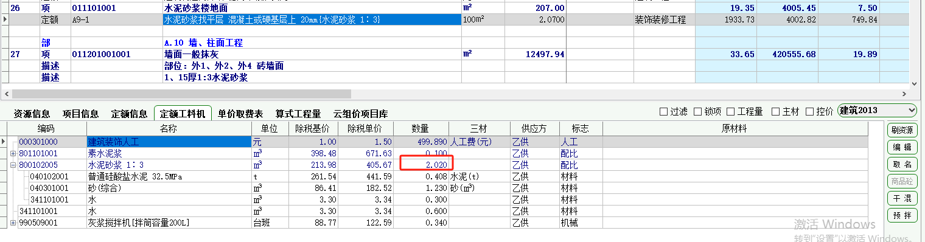Enable the 过滤 checkbox
Image resolution: width=925 pixels, height=242 pixels.
click(674, 111)
